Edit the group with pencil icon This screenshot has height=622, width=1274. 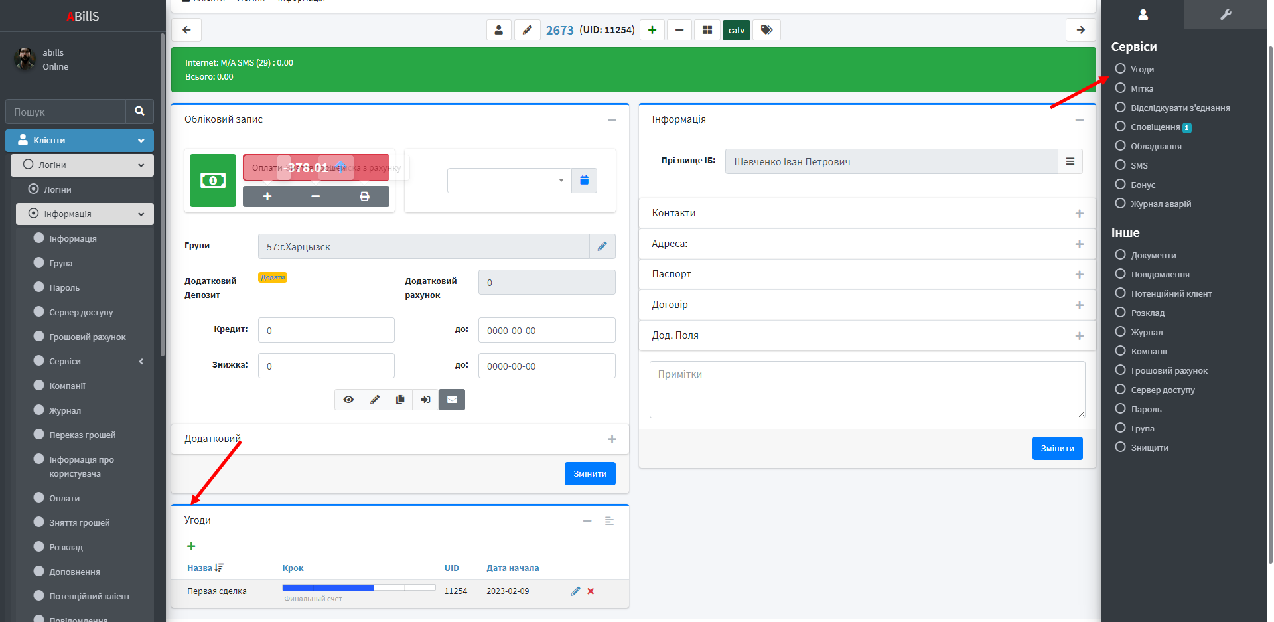[x=602, y=246]
